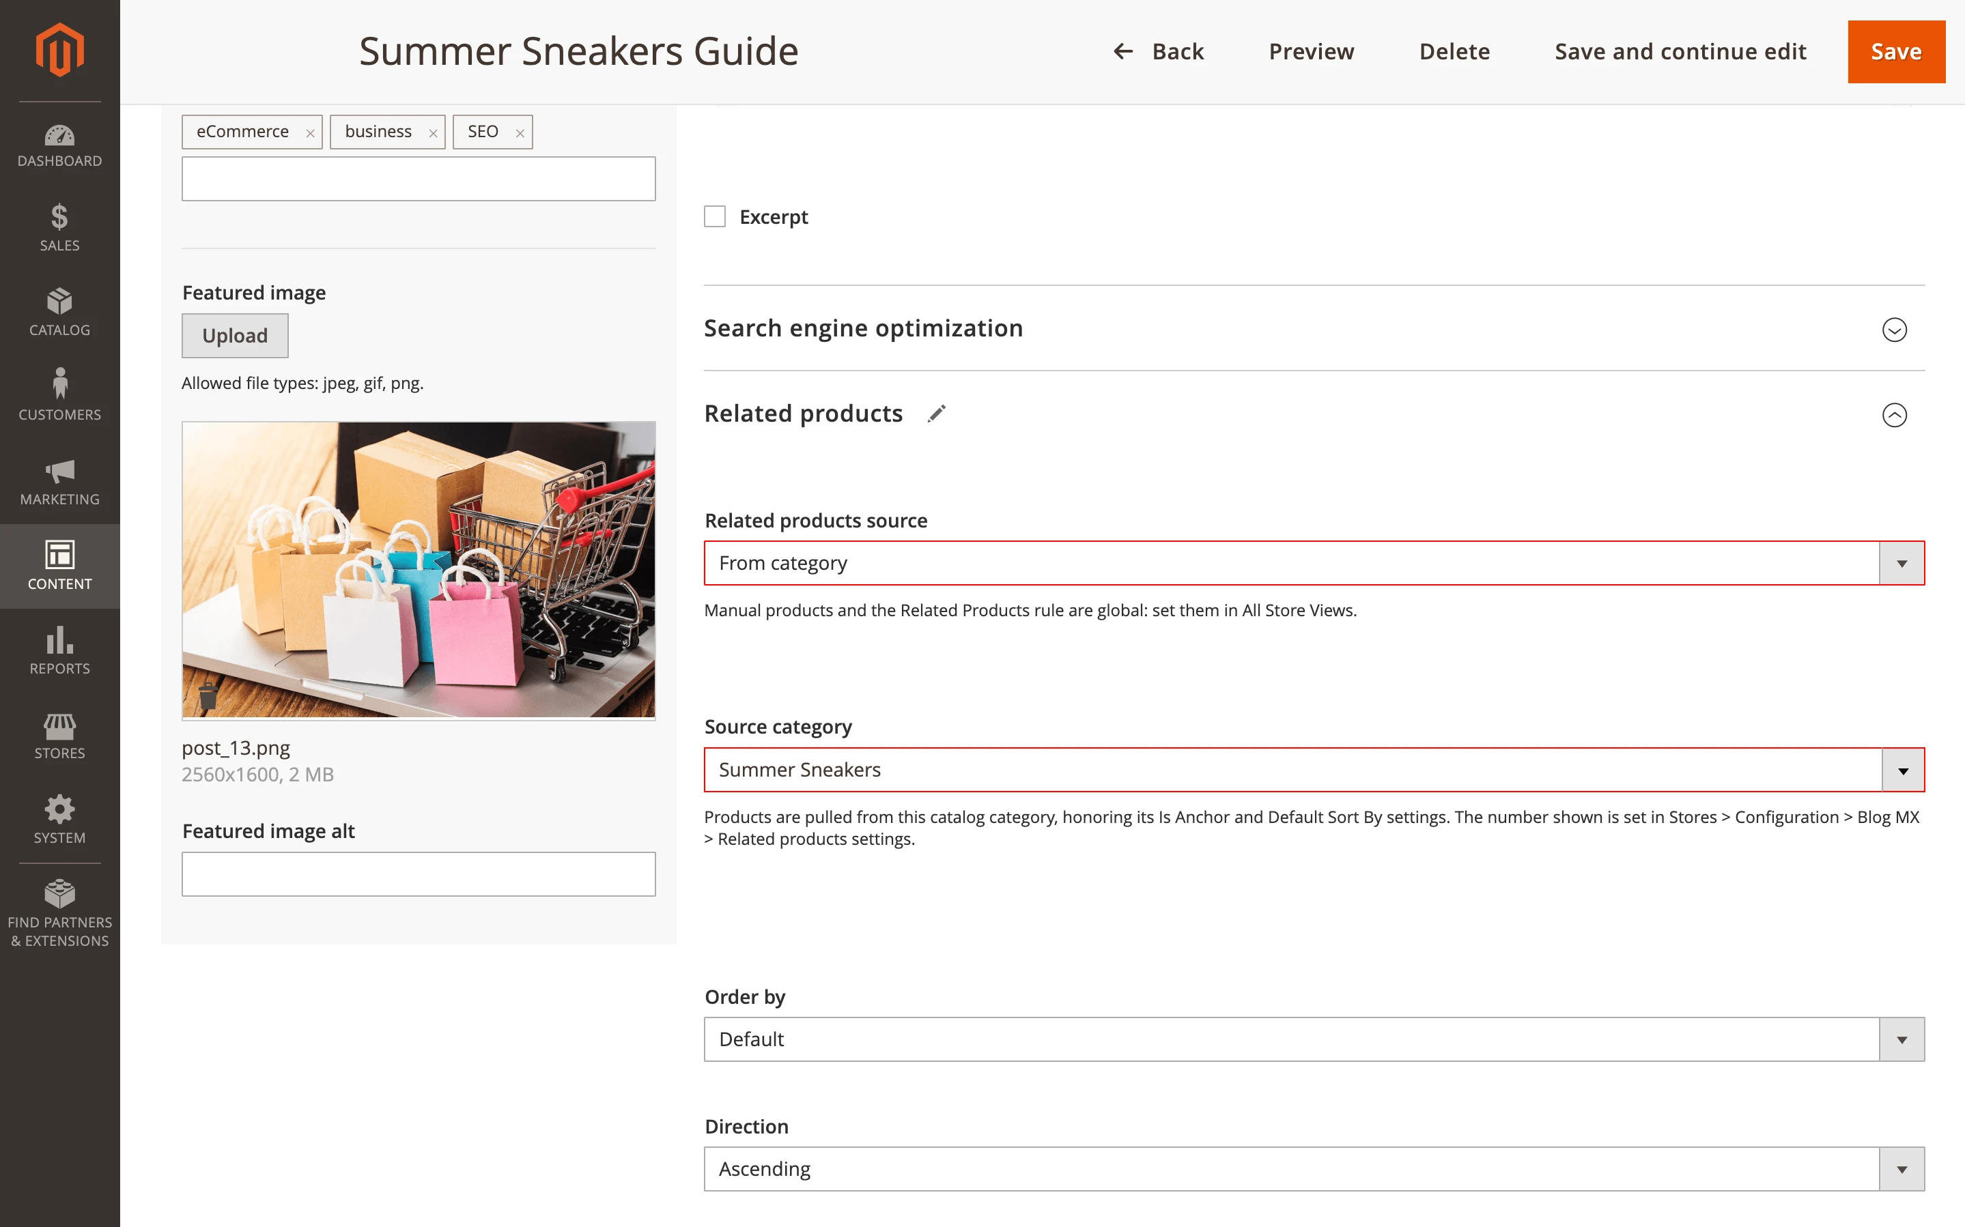
Task: Remove the eCommerce tag
Action: [x=310, y=133]
